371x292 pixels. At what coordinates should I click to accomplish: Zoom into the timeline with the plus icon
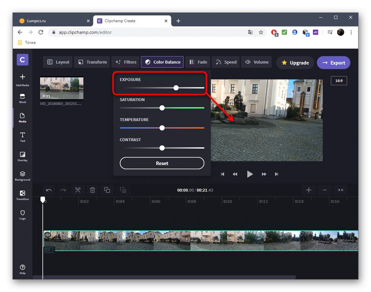click(309, 190)
